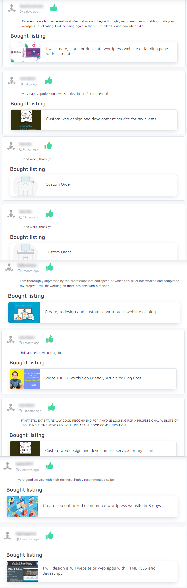Click the blurred username on the "8 days ago" review
Viewport: 187px width, 588px height.
tap(26, 144)
